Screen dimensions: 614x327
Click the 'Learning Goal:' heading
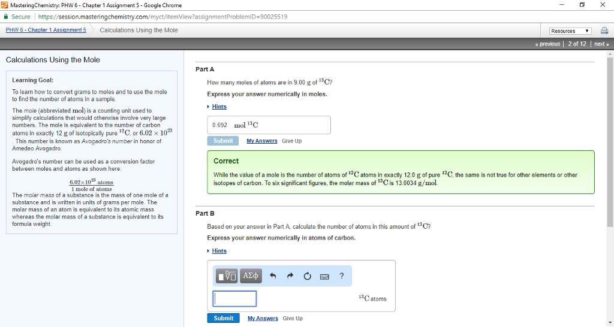(x=32, y=80)
